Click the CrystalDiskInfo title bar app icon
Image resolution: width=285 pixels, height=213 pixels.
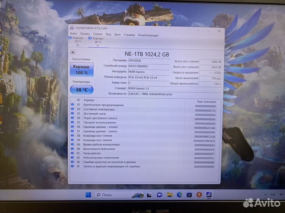[x=72, y=28]
